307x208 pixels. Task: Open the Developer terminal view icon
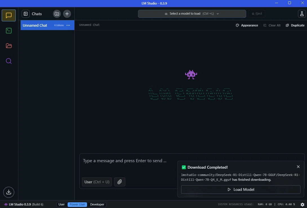pos(9,31)
